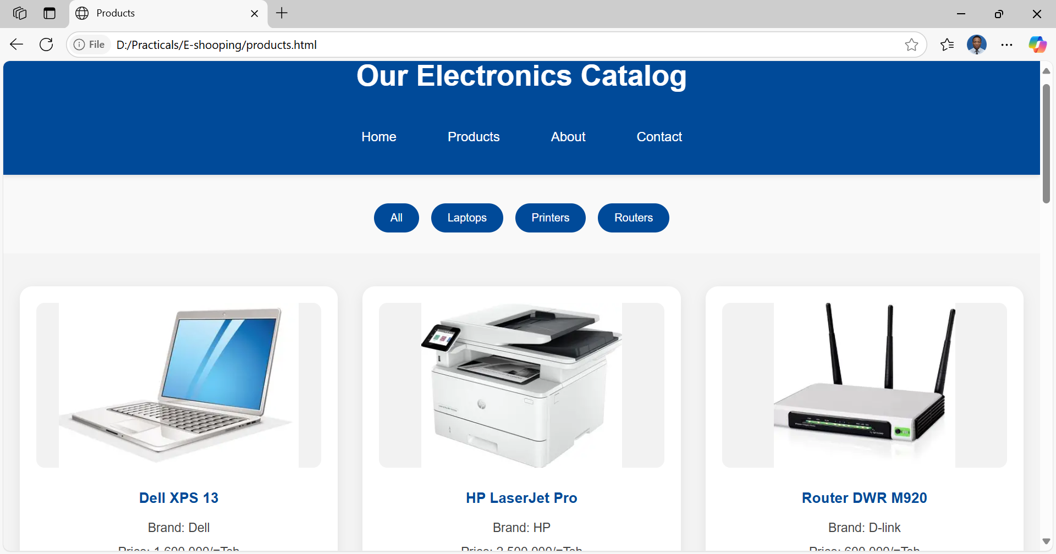Go to Home in navigation
1056x554 pixels.
pyautogui.click(x=379, y=137)
